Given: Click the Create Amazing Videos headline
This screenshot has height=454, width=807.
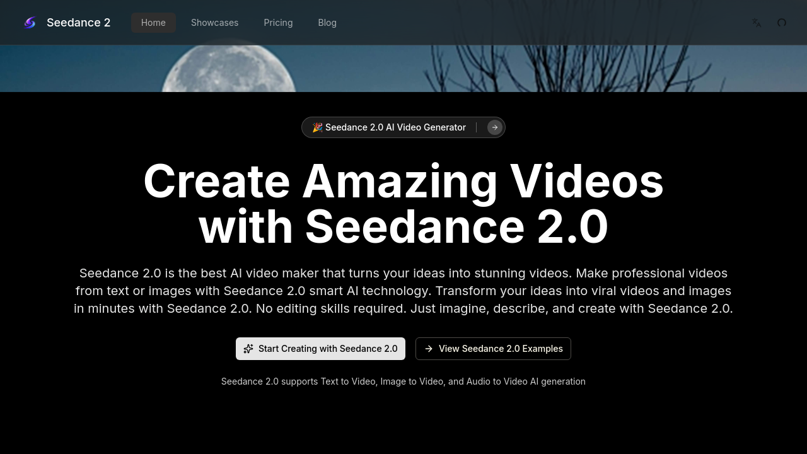Looking at the screenshot, I should [x=403, y=204].
